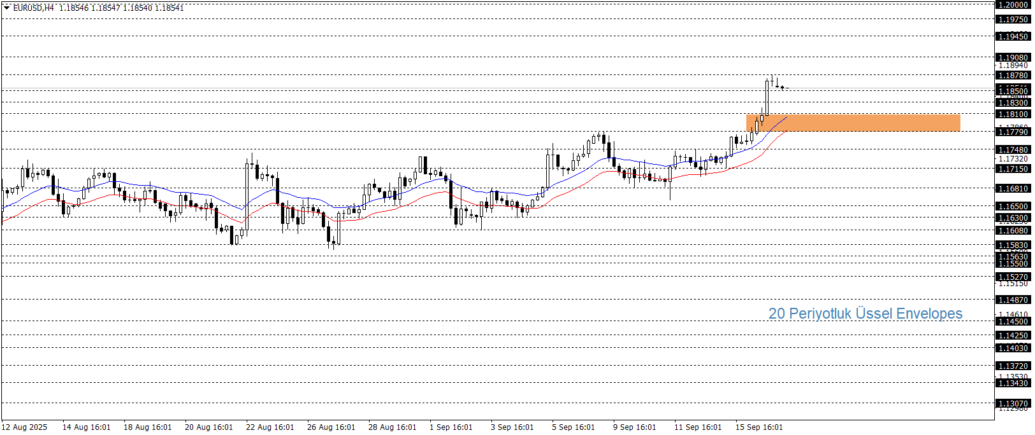
Task: Click the 1.20000 price level label
Action: tap(1013, 4)
